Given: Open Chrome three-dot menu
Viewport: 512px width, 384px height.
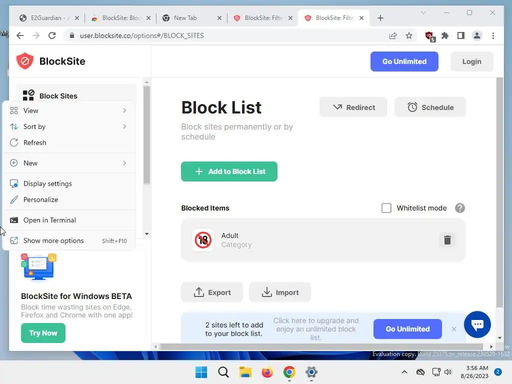Looking at the screenshot, I should tap(493, 35).
